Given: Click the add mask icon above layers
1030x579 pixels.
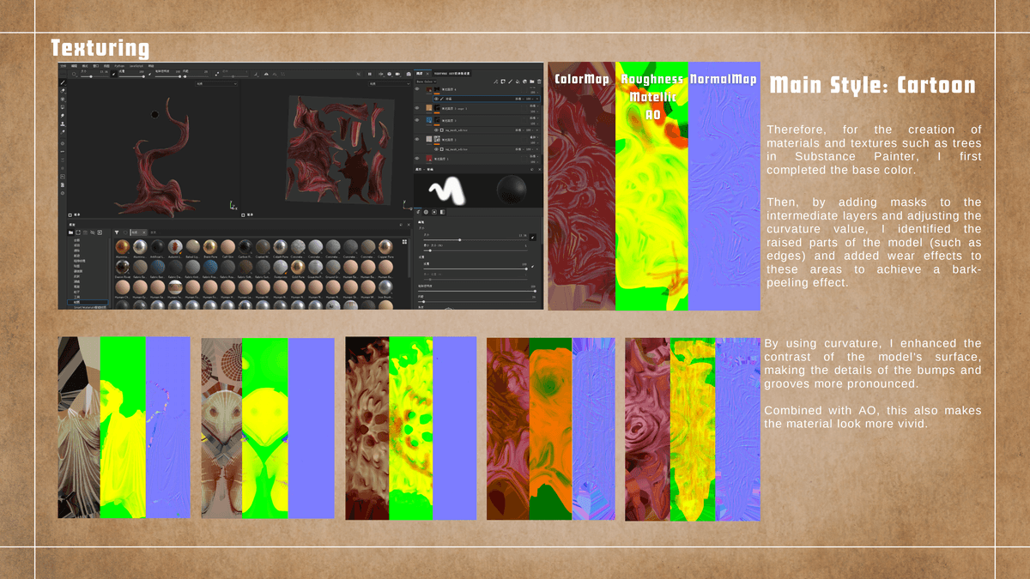Looking at the screenshot, I should click(x=503, y=81).
